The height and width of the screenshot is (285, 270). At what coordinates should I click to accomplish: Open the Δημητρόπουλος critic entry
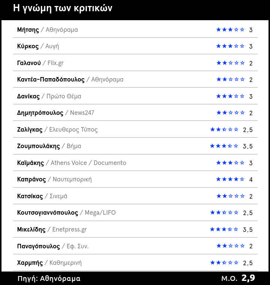tap(40, 113)
